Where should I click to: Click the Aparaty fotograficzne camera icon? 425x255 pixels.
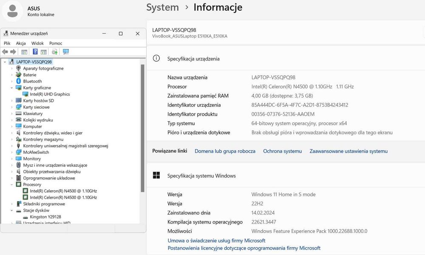click(x=18, y=68)
